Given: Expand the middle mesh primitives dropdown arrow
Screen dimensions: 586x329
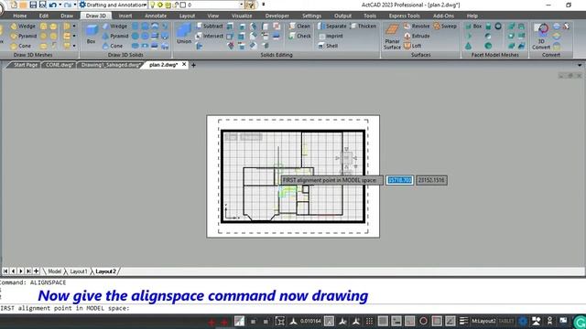Looking at the screenshot, I should click(x=74, y=36).
